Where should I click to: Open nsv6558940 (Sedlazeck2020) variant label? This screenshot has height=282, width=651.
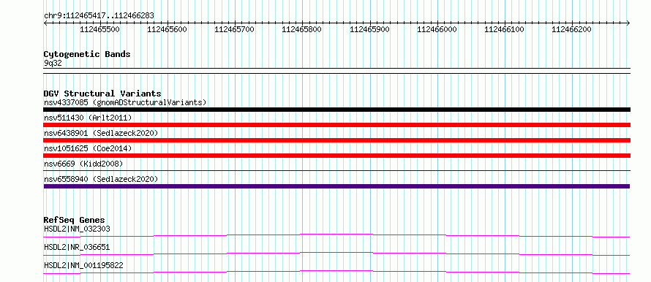[101, 179]
